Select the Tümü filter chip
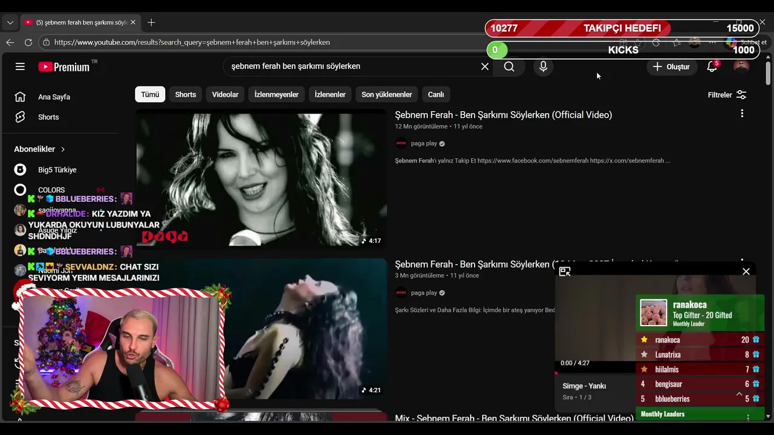Screen dimensions: 774x435 [150, 94]
